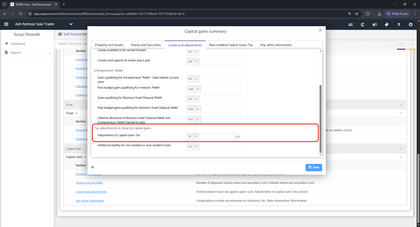Click the Capium C logo icon

click(x=363, y=25)
